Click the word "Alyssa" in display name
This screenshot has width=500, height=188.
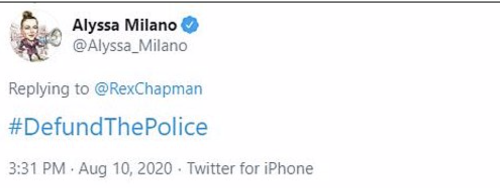pyautogui.click(x=96, y=26)
